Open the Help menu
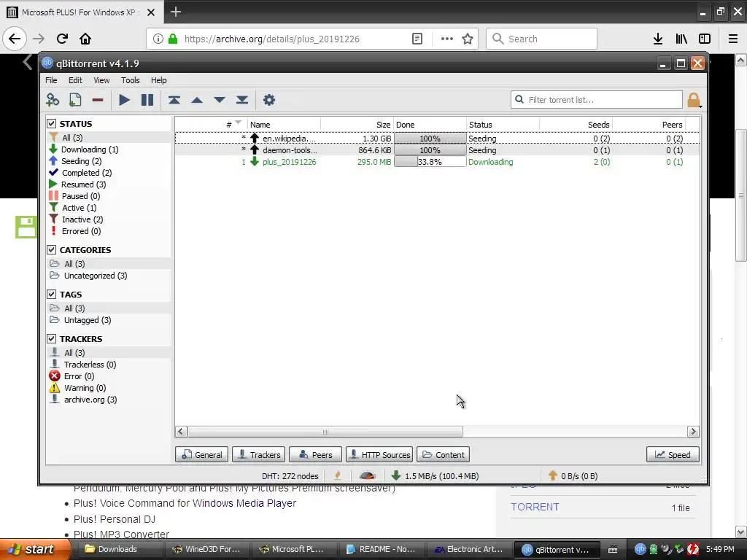This screenshot has width=747, height=560. pyautogui.click(x=158, y=80)
